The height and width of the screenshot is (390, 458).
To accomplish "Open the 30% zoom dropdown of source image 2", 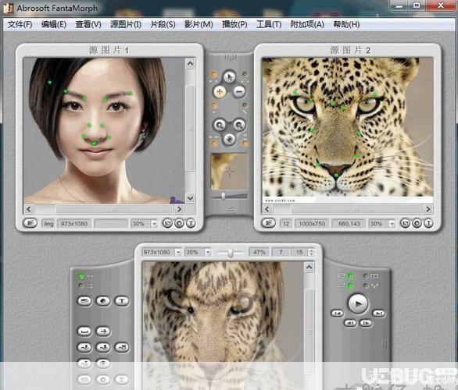I will tap(392, 224).
